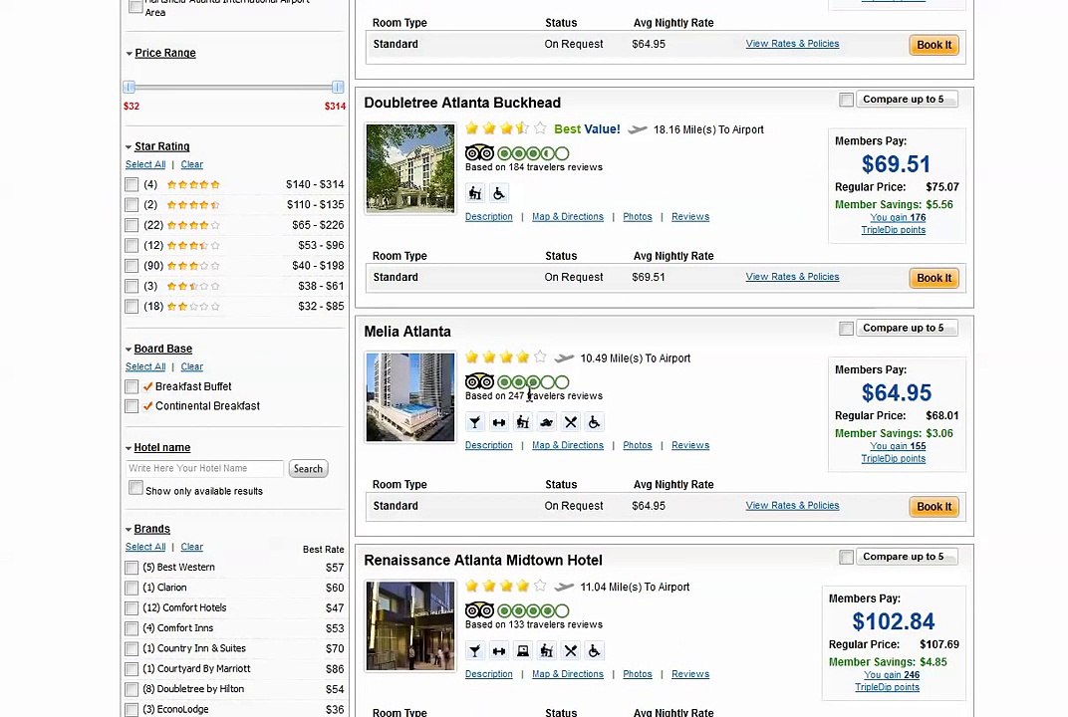Click Renaissance Midtown restaurant fork-knife icon
1068x717 pixels.
pyautogui.click(x=570, y=651)
